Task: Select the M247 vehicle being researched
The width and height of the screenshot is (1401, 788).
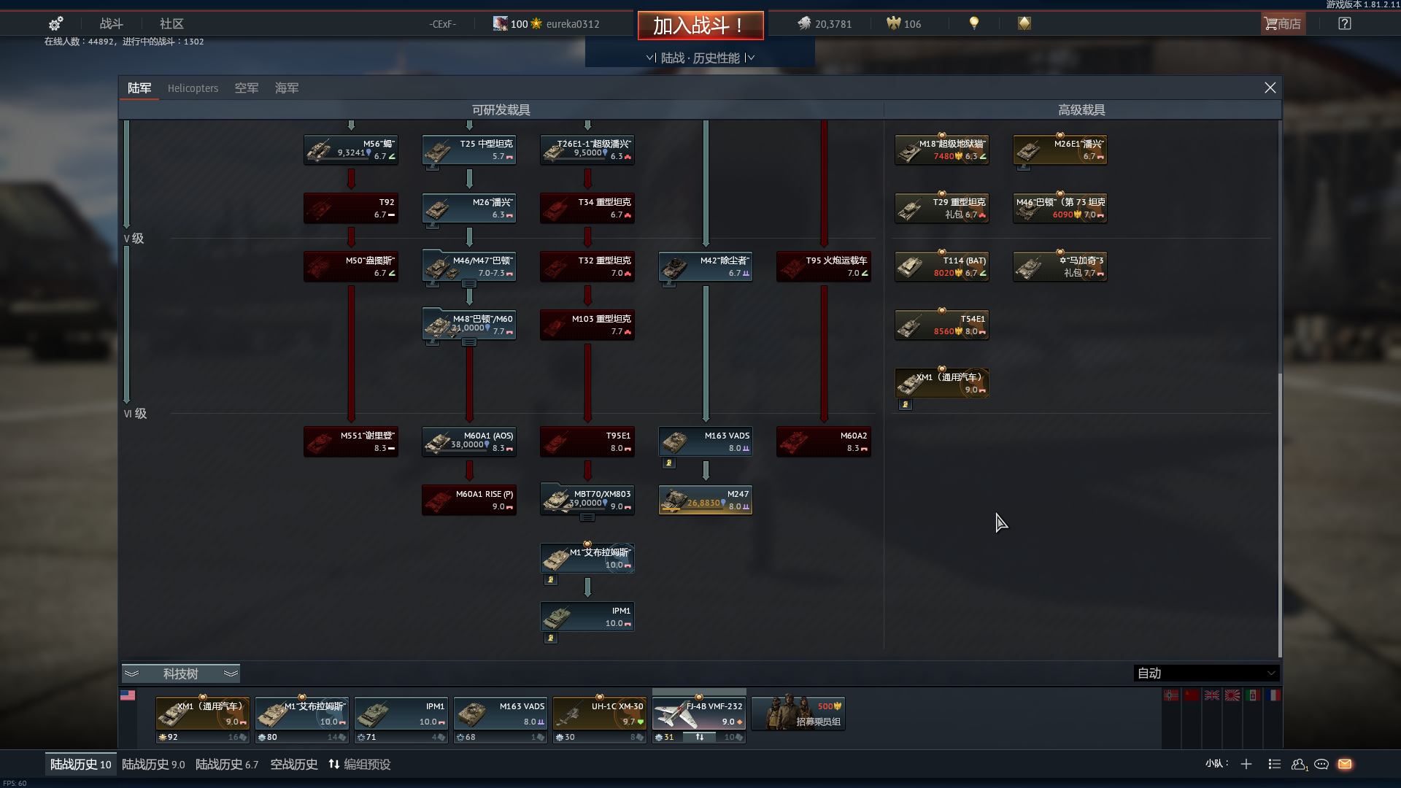Action: coord(706,500)
